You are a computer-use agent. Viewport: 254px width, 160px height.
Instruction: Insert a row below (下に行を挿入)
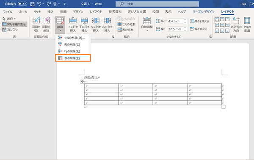point(84,25)
